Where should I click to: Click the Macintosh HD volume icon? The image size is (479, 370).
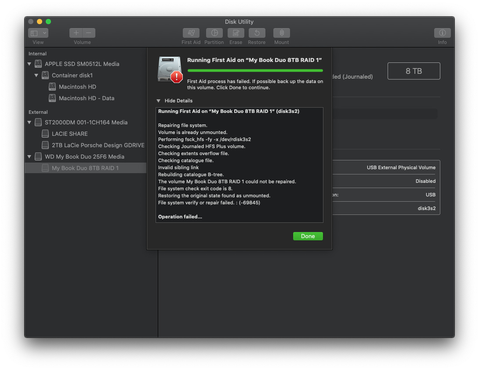point(52,87)
